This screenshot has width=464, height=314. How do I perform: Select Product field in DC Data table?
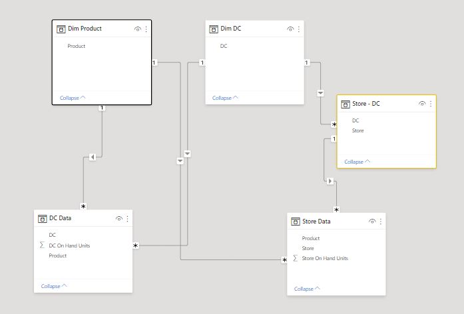(x=58, y=255)
